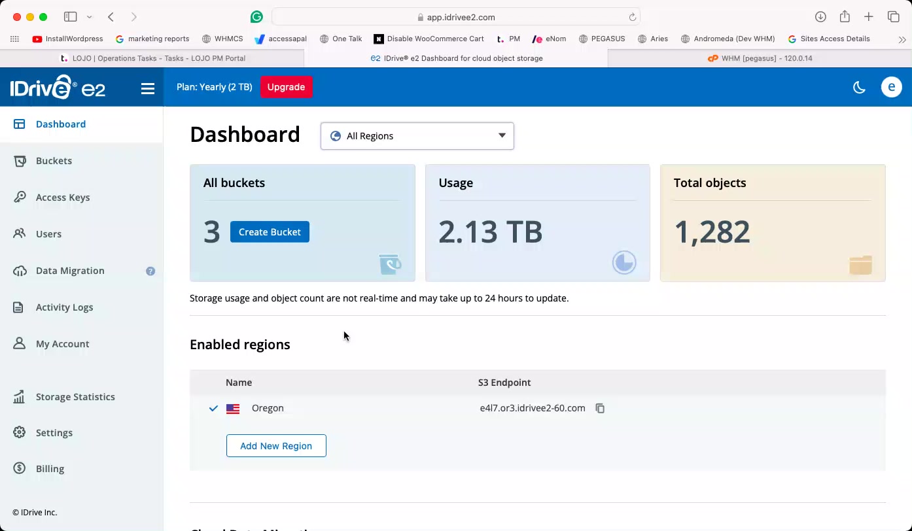Show more bookmarks via overflow chevron
The image size is (912, 531).
[902, 39]
